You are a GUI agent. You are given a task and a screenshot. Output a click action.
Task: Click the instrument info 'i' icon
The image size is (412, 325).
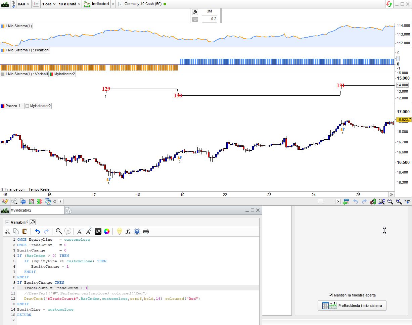[x=120, y=4]
